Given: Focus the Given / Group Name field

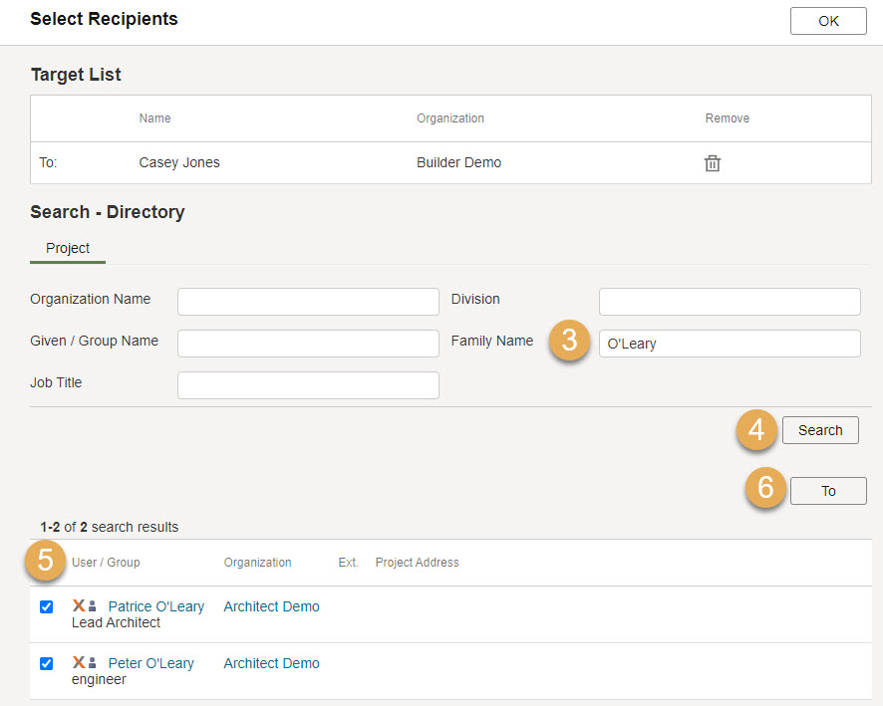Looking at the screenshot, I should 308,344.
